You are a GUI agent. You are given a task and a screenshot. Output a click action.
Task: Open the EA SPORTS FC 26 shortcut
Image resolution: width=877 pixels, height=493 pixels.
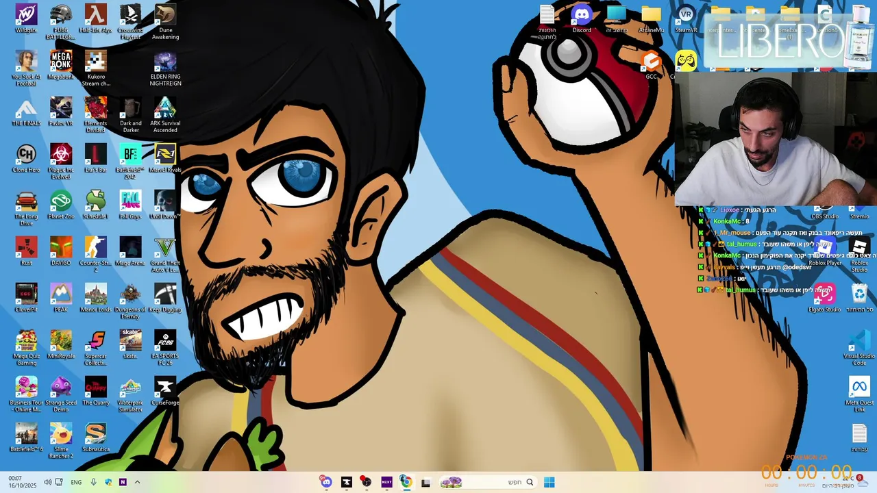[165, 347]
